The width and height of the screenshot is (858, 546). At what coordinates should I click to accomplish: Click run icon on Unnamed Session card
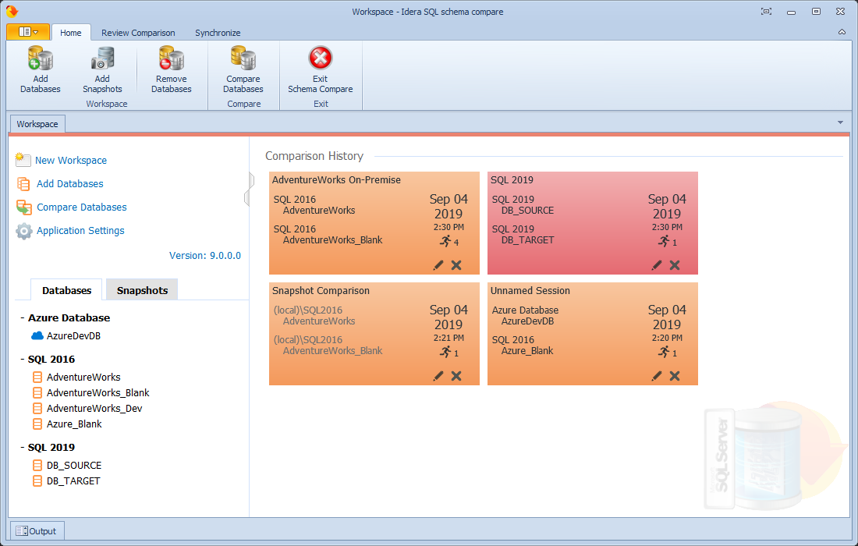tap(664, 352)
